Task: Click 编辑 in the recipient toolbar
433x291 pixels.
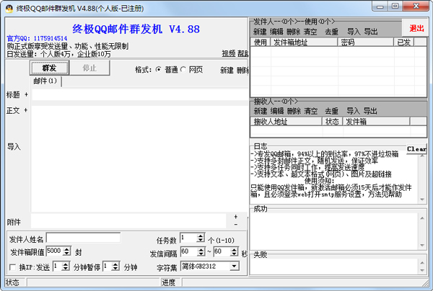Action: (x=277, y=112)
